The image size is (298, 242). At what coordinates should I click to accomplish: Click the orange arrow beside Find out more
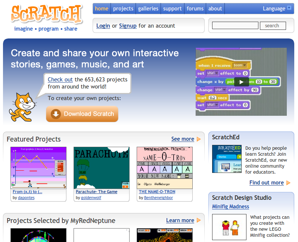[288, 183]
